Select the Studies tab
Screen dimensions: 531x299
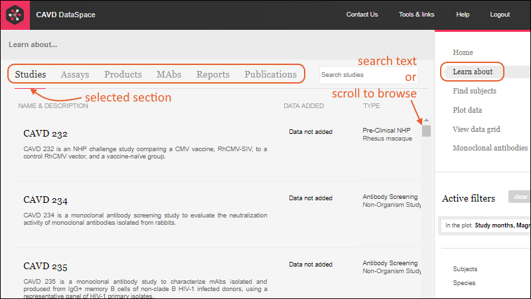click(x=31, y=74)
